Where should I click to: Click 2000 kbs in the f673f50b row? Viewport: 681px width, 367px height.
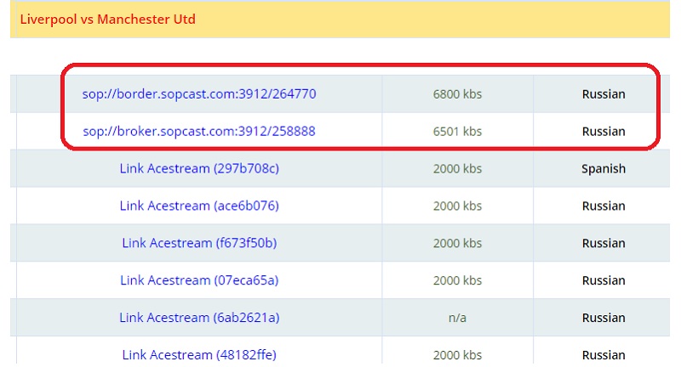457,243
